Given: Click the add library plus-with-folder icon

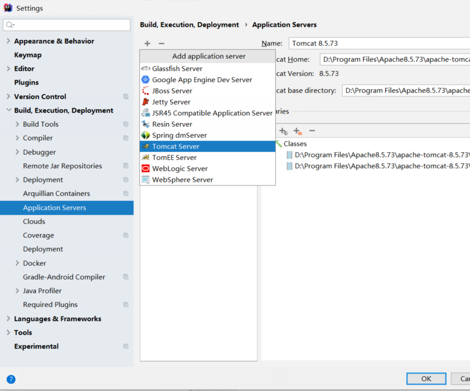Looking at the screenshot, I should click(x=298, y=131).
